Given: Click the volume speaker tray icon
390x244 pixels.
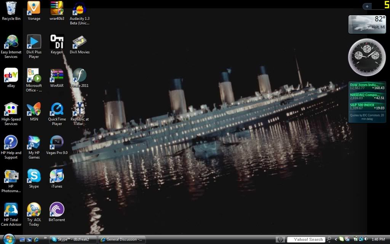Looking at the screenshot, I should 366,239.
